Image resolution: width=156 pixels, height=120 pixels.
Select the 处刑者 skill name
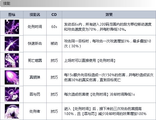35,111
